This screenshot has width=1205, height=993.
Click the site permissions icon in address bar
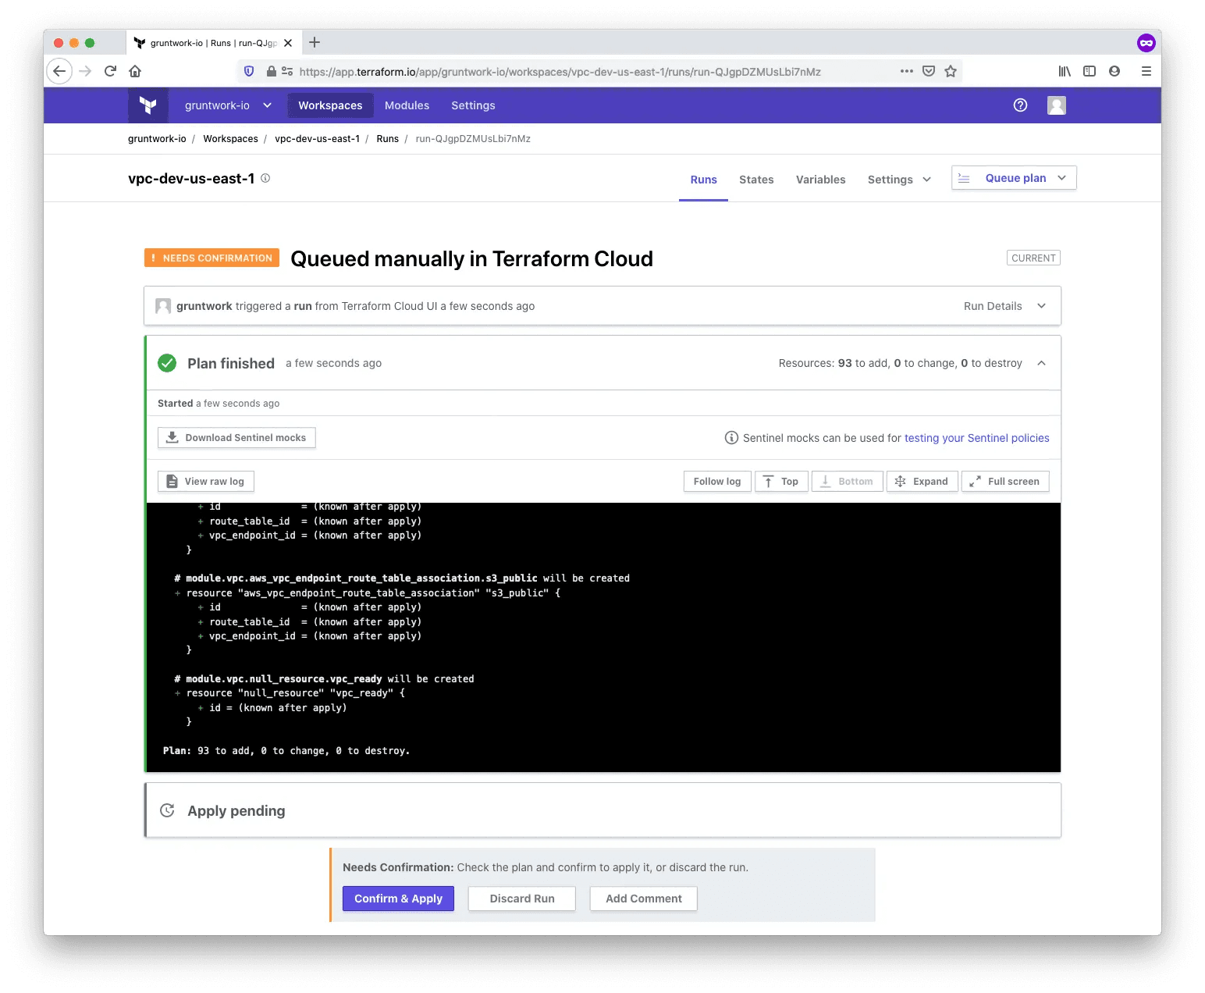click(x=287, y=71)
